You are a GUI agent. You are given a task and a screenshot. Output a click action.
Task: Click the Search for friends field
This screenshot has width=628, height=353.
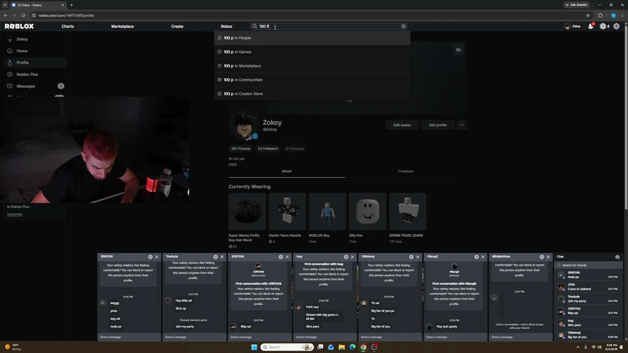[x=589, y=265]
